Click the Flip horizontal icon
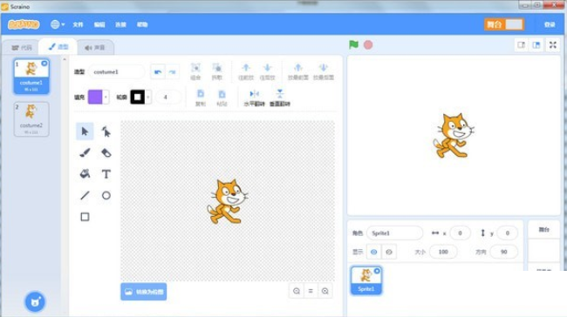This screenshot has width=567, height=317. pyautogui.click(x=254, y=98)
